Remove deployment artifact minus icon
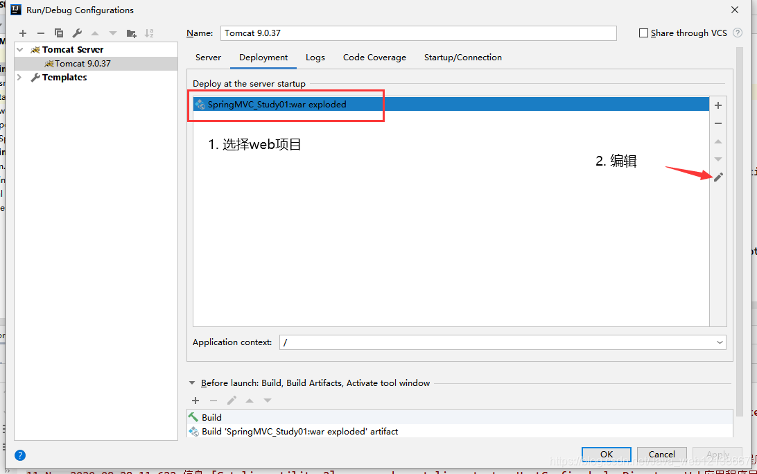Image resolution: width=757 pixels, height=474 pixels. pos(718,123)
